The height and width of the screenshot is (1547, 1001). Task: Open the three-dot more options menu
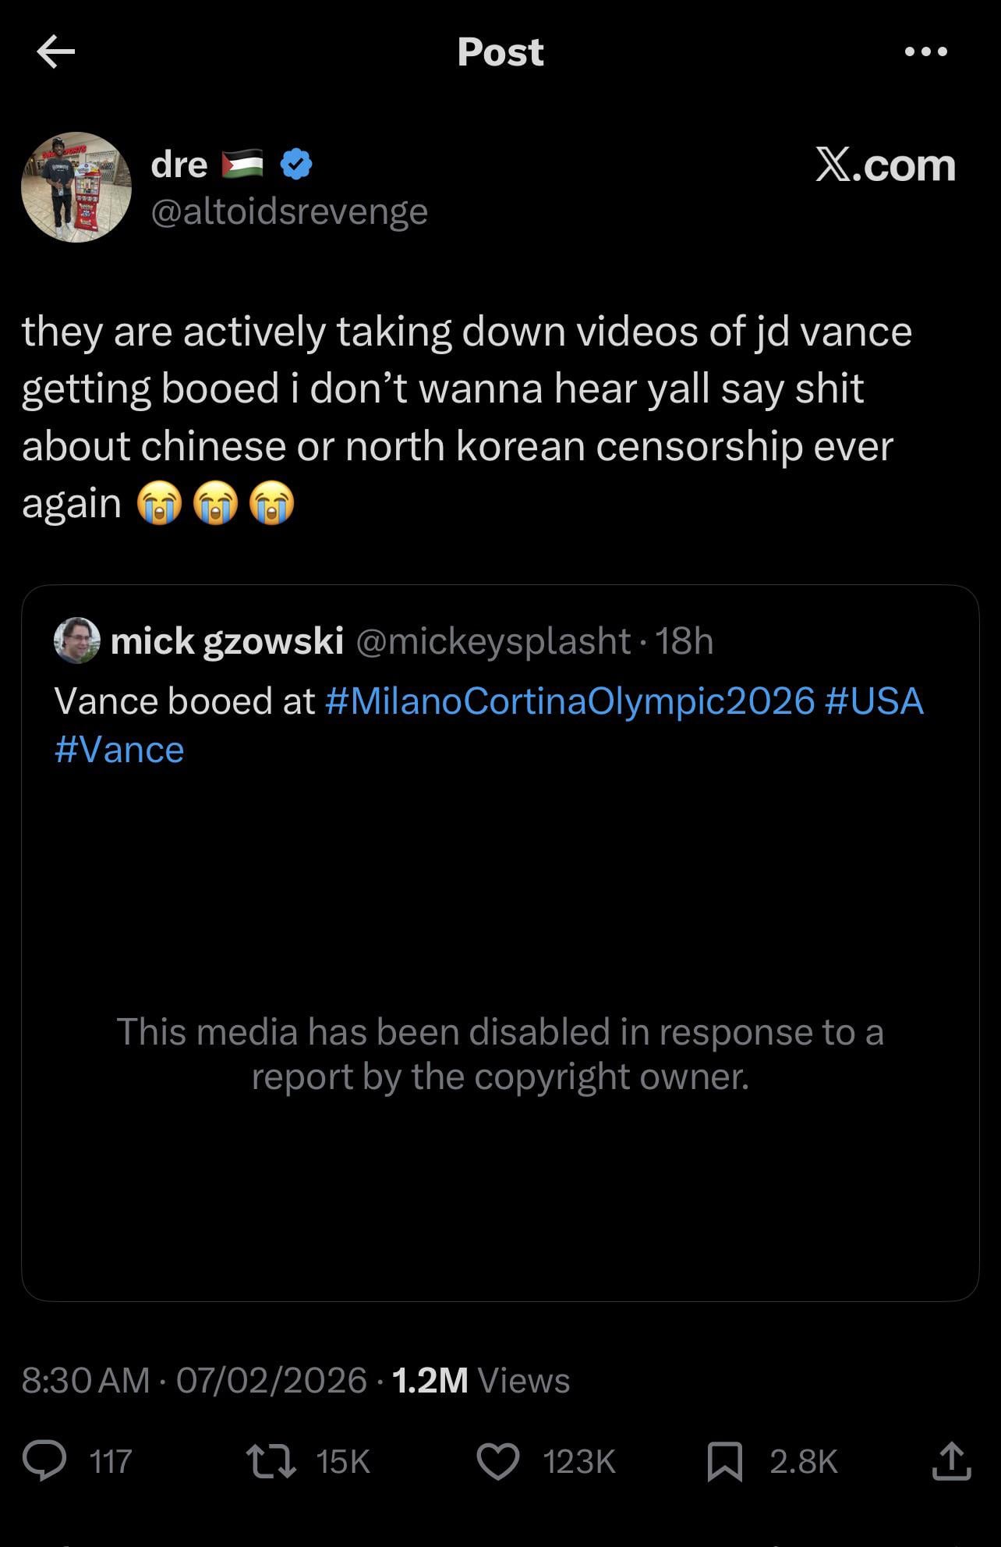point(926,52)
